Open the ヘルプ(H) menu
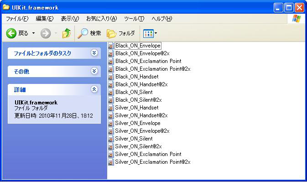Screen dimensions: 307x182 coord(162,19)
